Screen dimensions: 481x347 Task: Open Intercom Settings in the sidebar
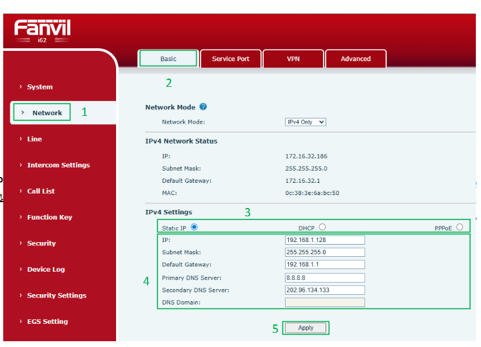(58, 165)
